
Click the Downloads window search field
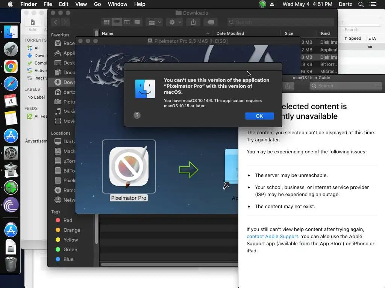point(280,22)
